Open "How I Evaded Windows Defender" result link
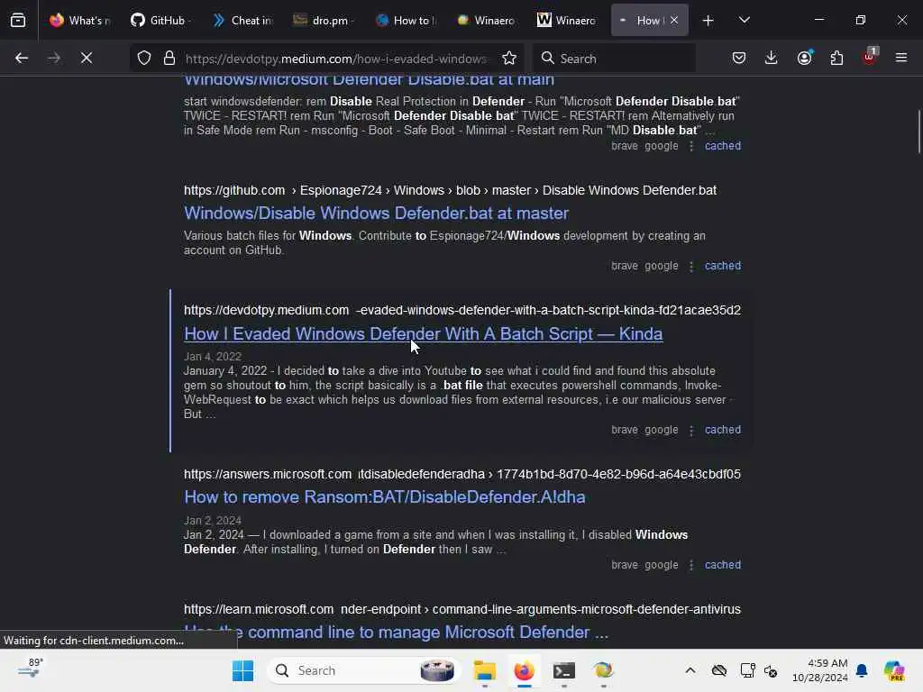Viewport: 923px width, 692px height. coord(424,333)
